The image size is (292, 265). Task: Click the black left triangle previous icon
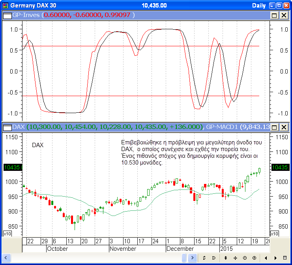(266, 258)
